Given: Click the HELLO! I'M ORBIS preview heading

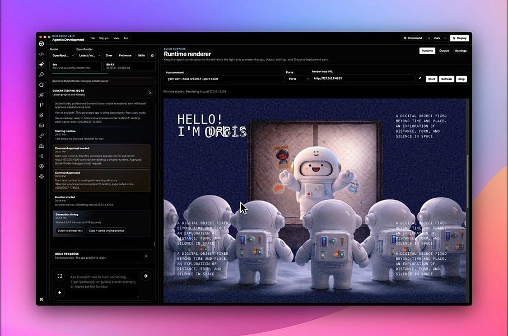Looking at the screenshot, I should (x=212, y=125).
